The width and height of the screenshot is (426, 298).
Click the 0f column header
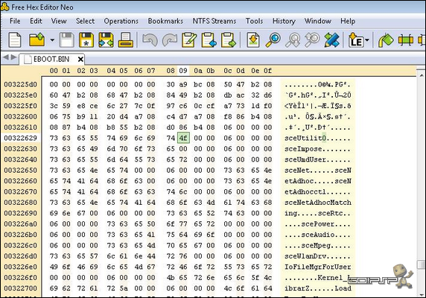coord(267,71)
